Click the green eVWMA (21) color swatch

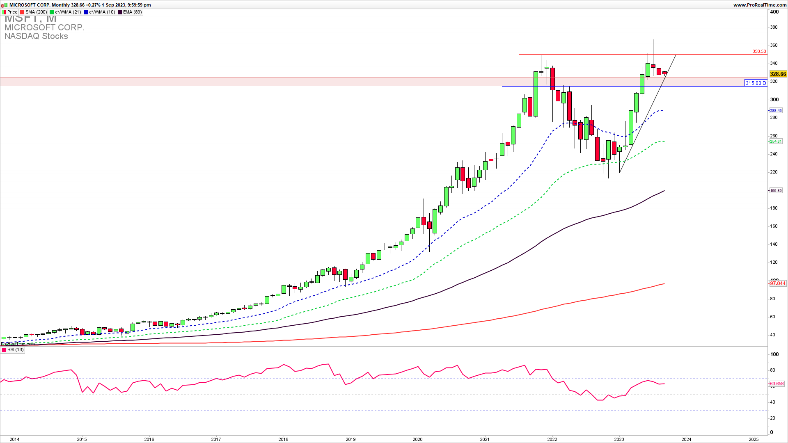click(52, 12)
